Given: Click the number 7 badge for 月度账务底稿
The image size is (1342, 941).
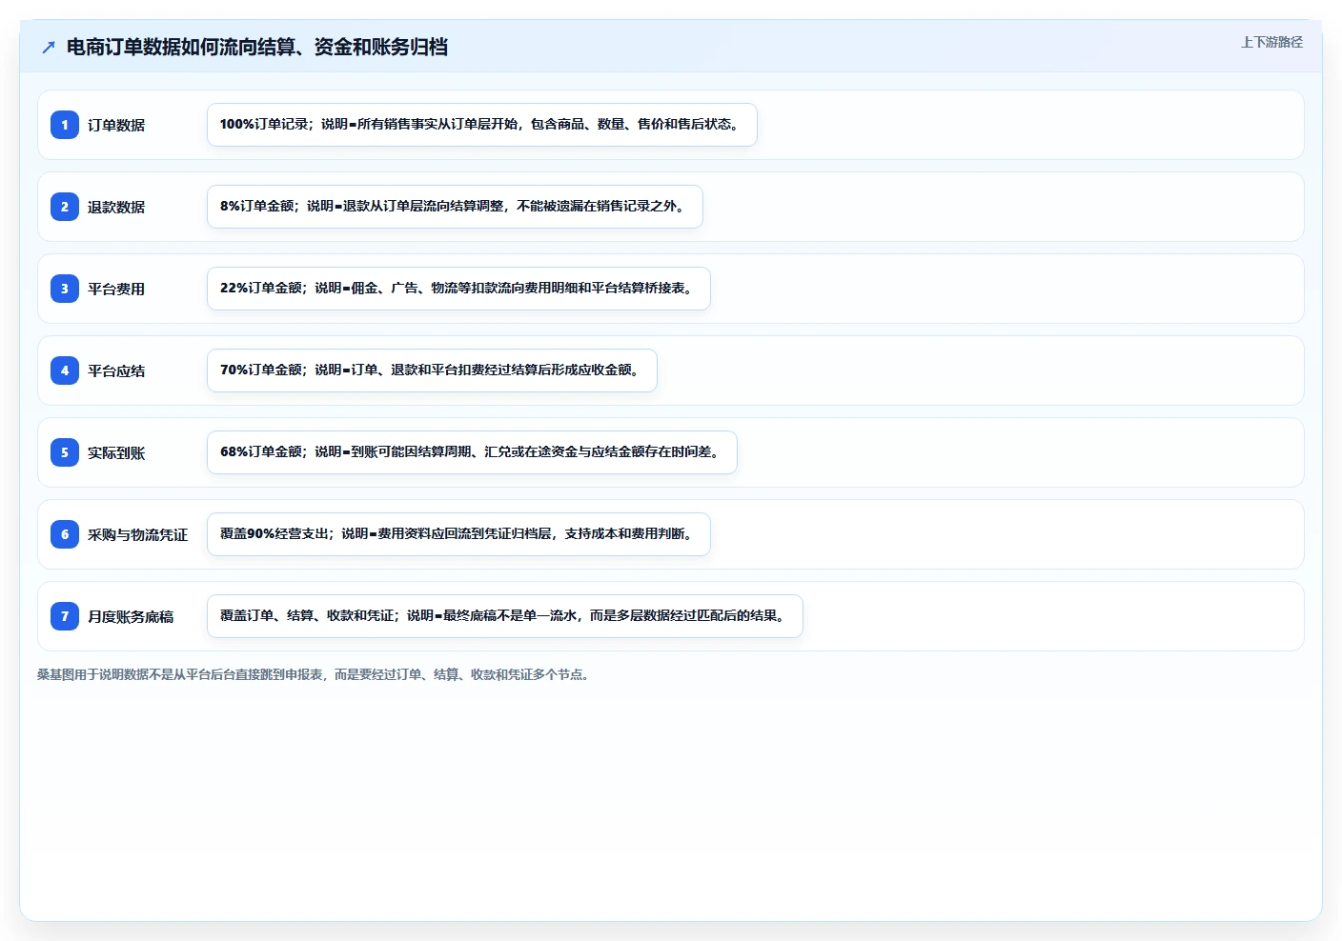Looking at the screenshot, I should click(65, 616).
